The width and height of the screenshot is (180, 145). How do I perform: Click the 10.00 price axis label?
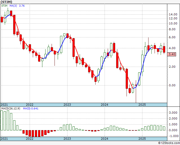pyautogui.click(x=173, y=23)
